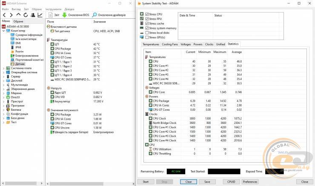
Task: Expand the Мультимедіа node
Action: click(x=3, y=85)
